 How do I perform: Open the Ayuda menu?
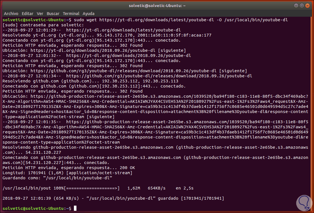click(88, 14)
